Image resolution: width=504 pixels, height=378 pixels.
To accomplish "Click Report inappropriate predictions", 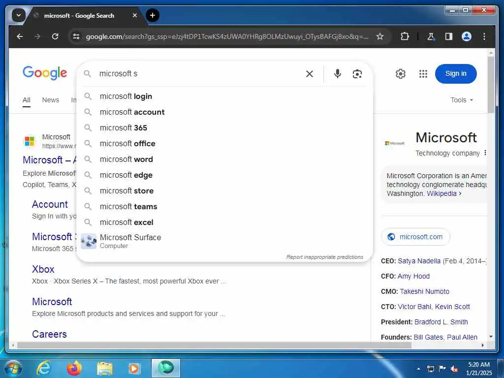I will pyautogui.click(x=325, y=257).
